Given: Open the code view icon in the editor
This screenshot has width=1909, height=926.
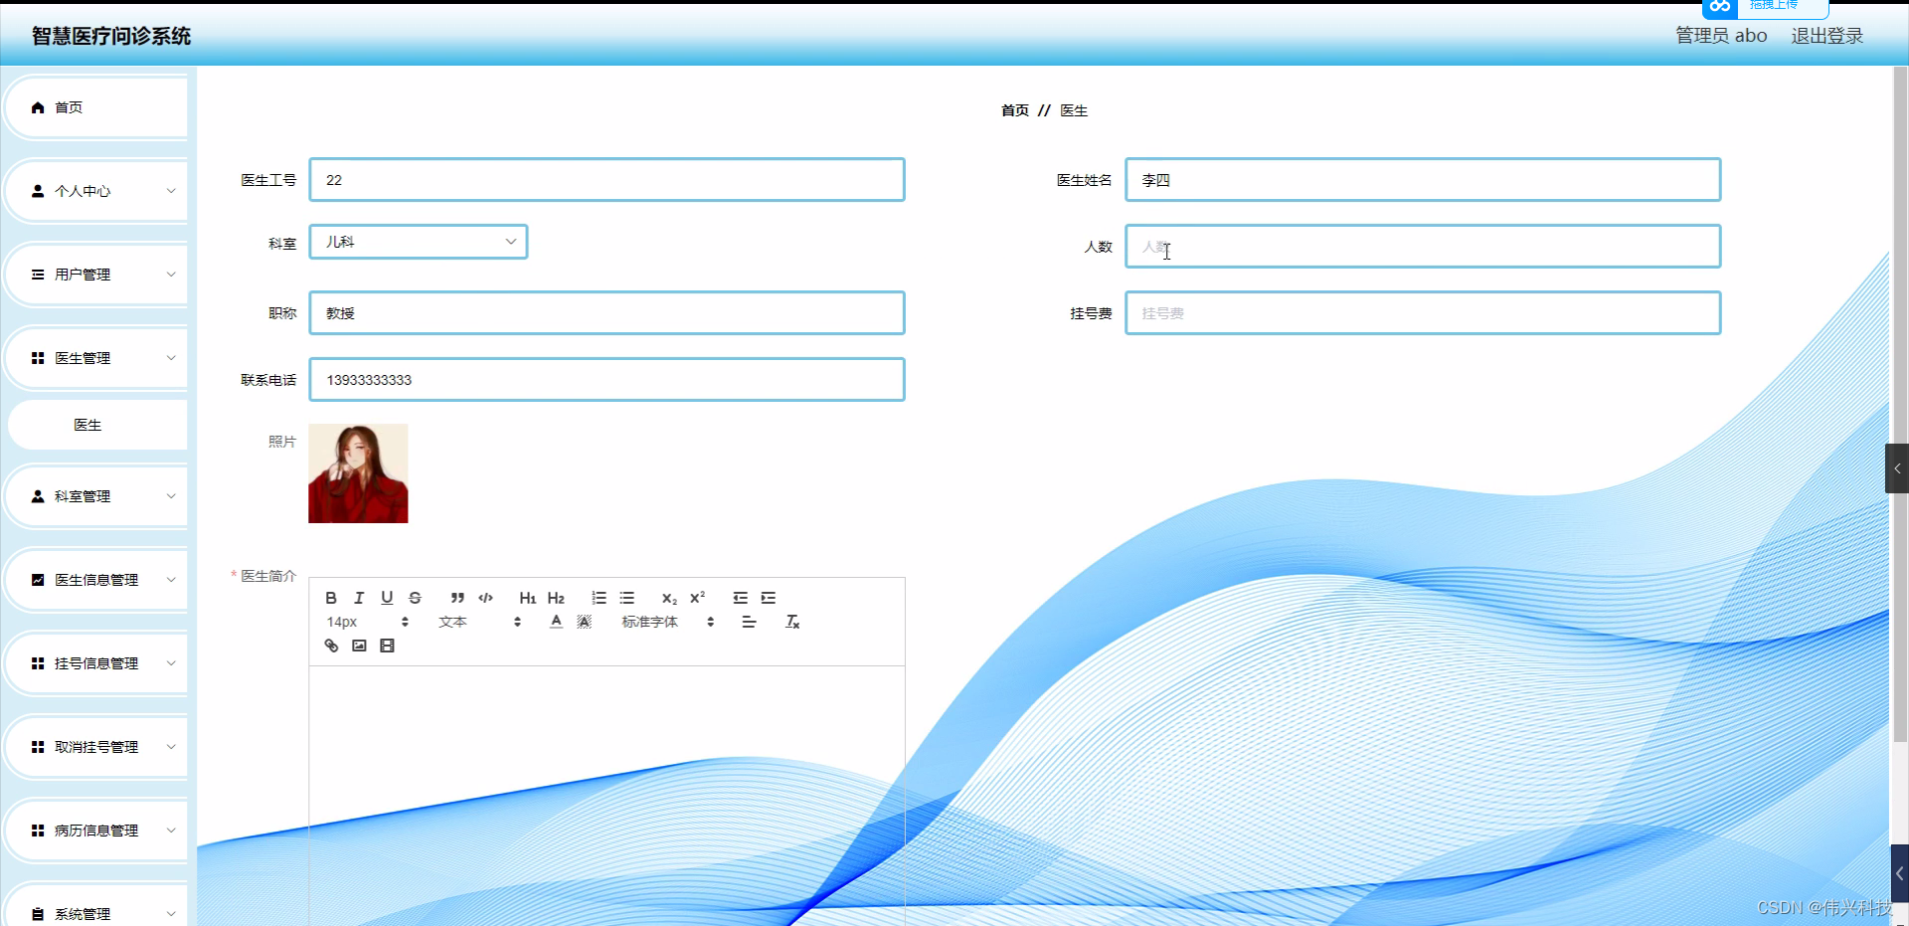Looking at the screenshot, I should click(x=485, y=597).
